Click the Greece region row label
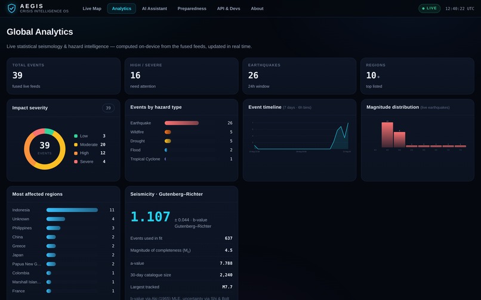 coord(18,246)
